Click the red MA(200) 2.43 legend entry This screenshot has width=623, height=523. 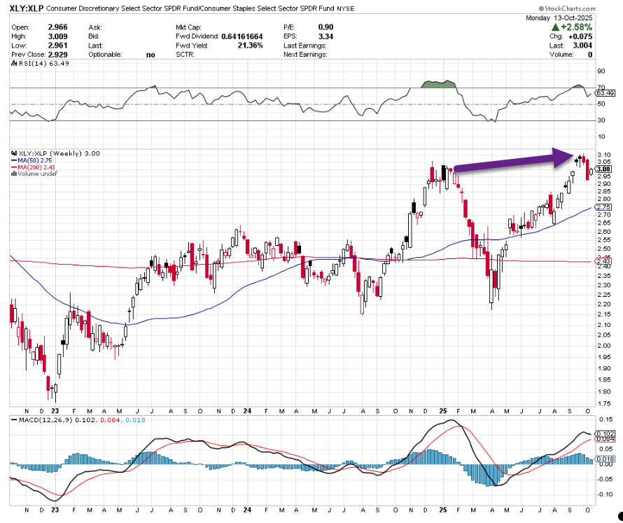pos(32,167)
